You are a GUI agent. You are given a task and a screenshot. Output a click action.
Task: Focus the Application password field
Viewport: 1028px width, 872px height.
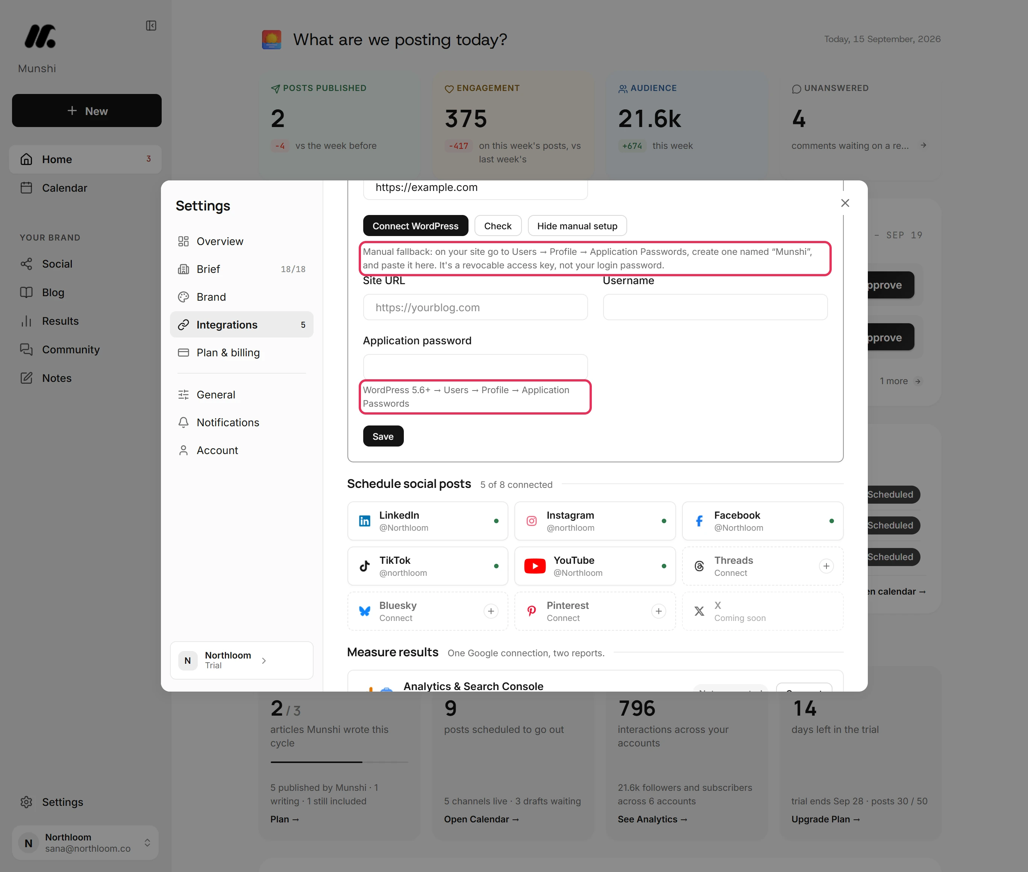(475, 367)
